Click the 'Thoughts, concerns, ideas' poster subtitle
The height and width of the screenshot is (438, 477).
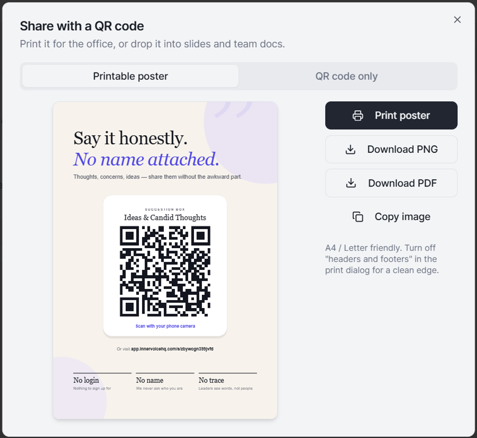tap(157, 177)
